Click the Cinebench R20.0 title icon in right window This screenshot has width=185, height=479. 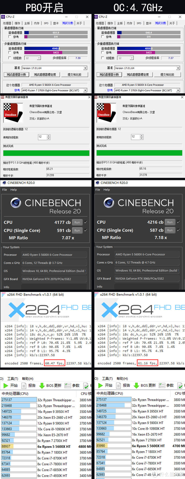tap(97, 183)
